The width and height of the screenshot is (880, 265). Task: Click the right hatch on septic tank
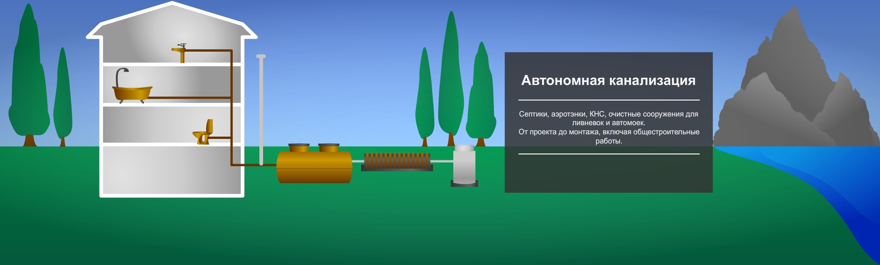[329, 148]
